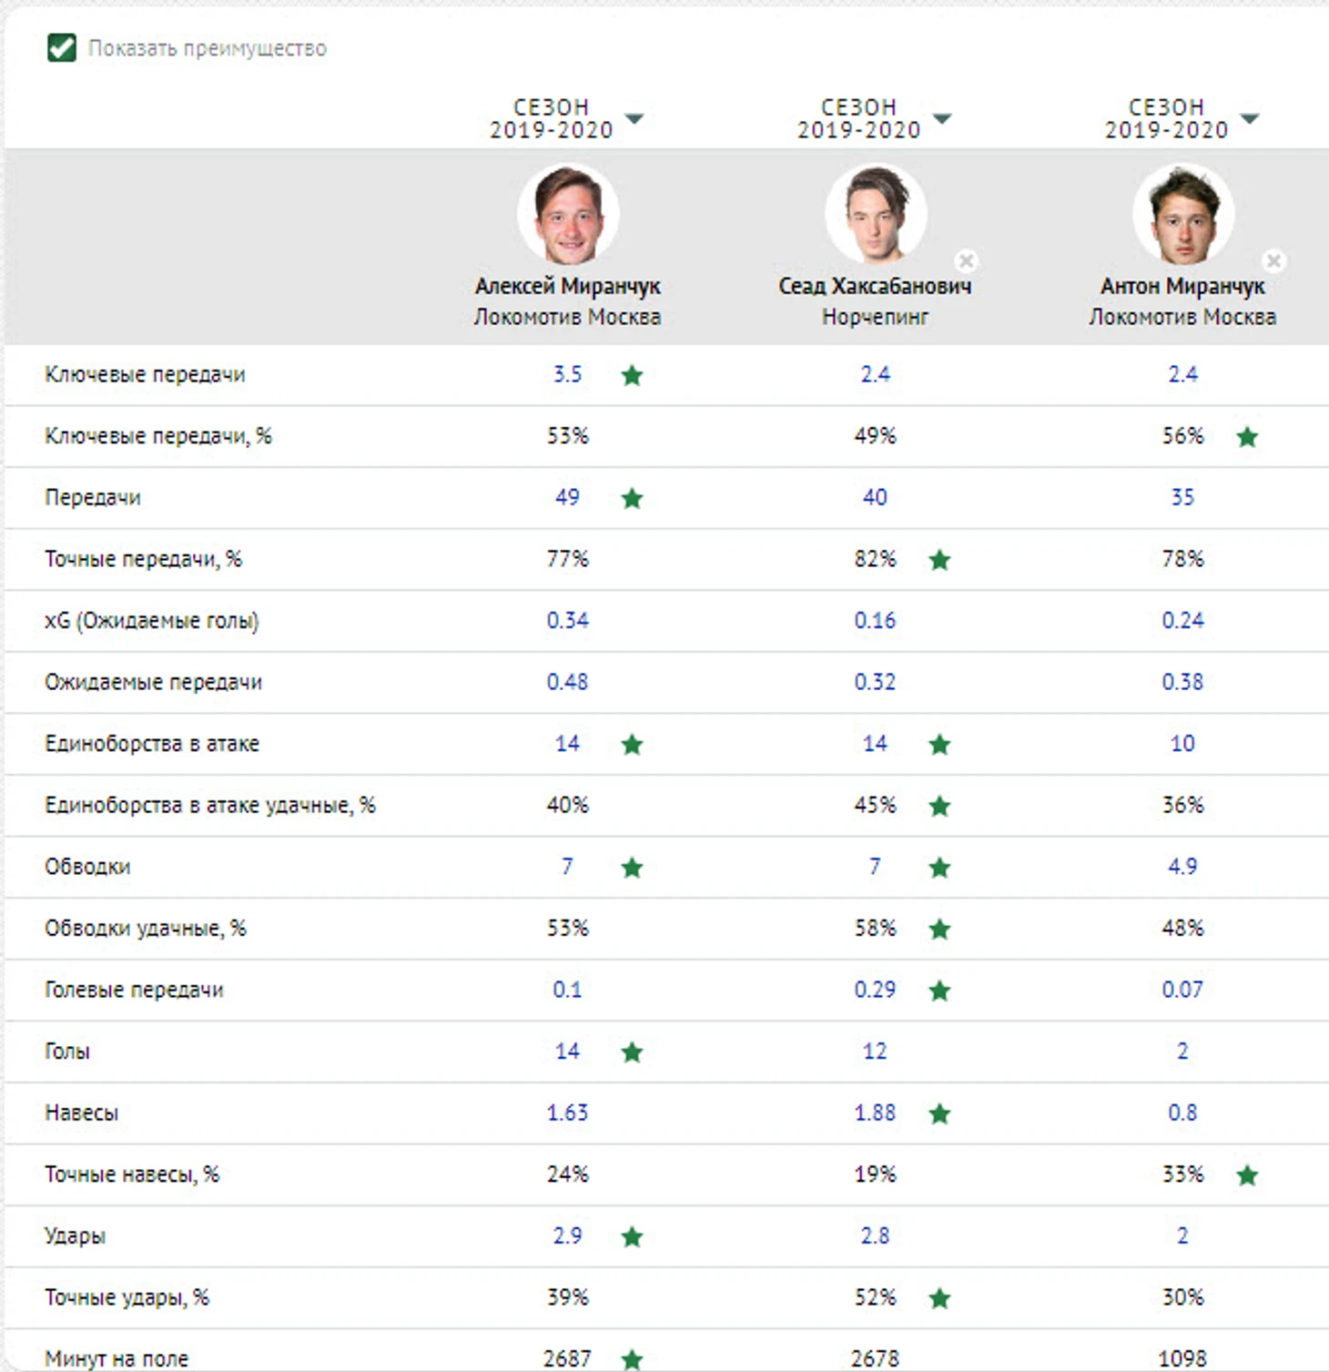Open Сеад Хаксабанович player name link
Viewport: 1329px width, 1372px height.
[875, 286]
